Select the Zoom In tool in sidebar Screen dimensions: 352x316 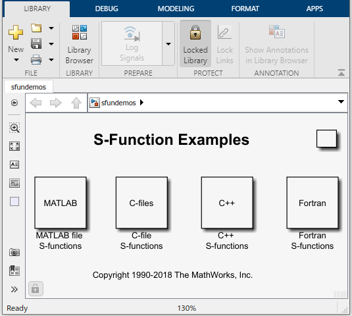pyautogui.click(x=14, y=128)
